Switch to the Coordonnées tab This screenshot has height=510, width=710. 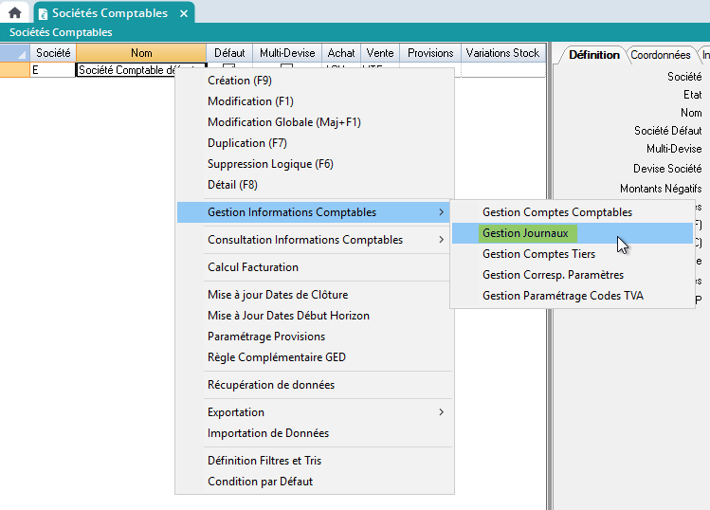[x=660, y=55]
